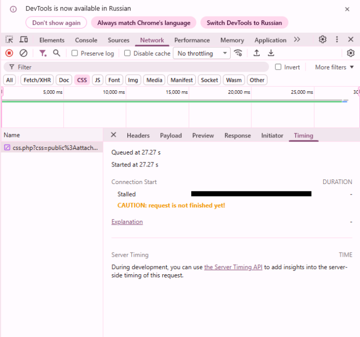
Task: Filter by Manifest requests
Action: 182,80
